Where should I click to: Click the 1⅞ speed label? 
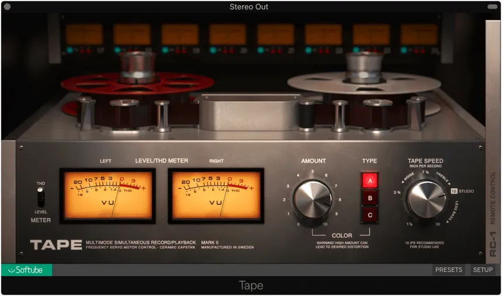point(409,224)
